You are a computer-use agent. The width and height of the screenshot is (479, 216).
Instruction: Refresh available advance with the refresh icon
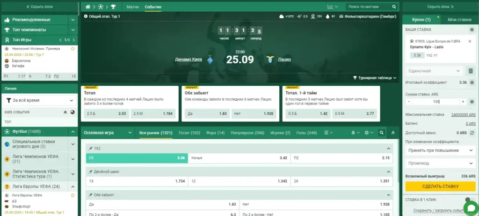tap(472, 133)
